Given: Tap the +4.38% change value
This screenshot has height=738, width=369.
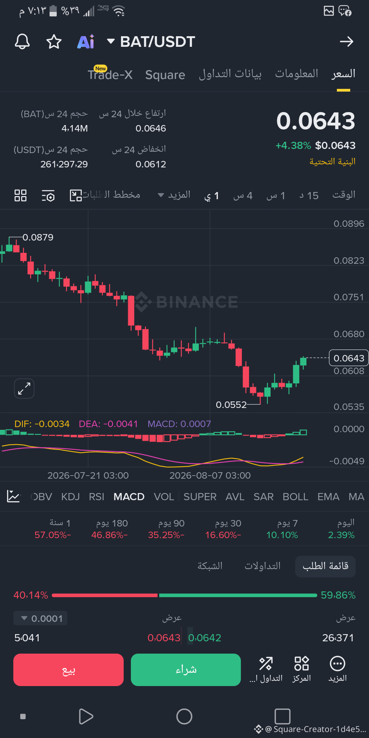Looking at the screenshot, I should 293,146.
